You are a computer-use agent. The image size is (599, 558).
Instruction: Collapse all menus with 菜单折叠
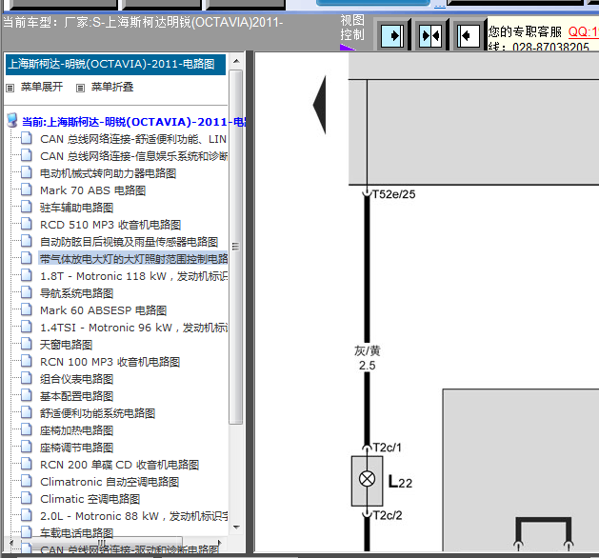[112, 87]
